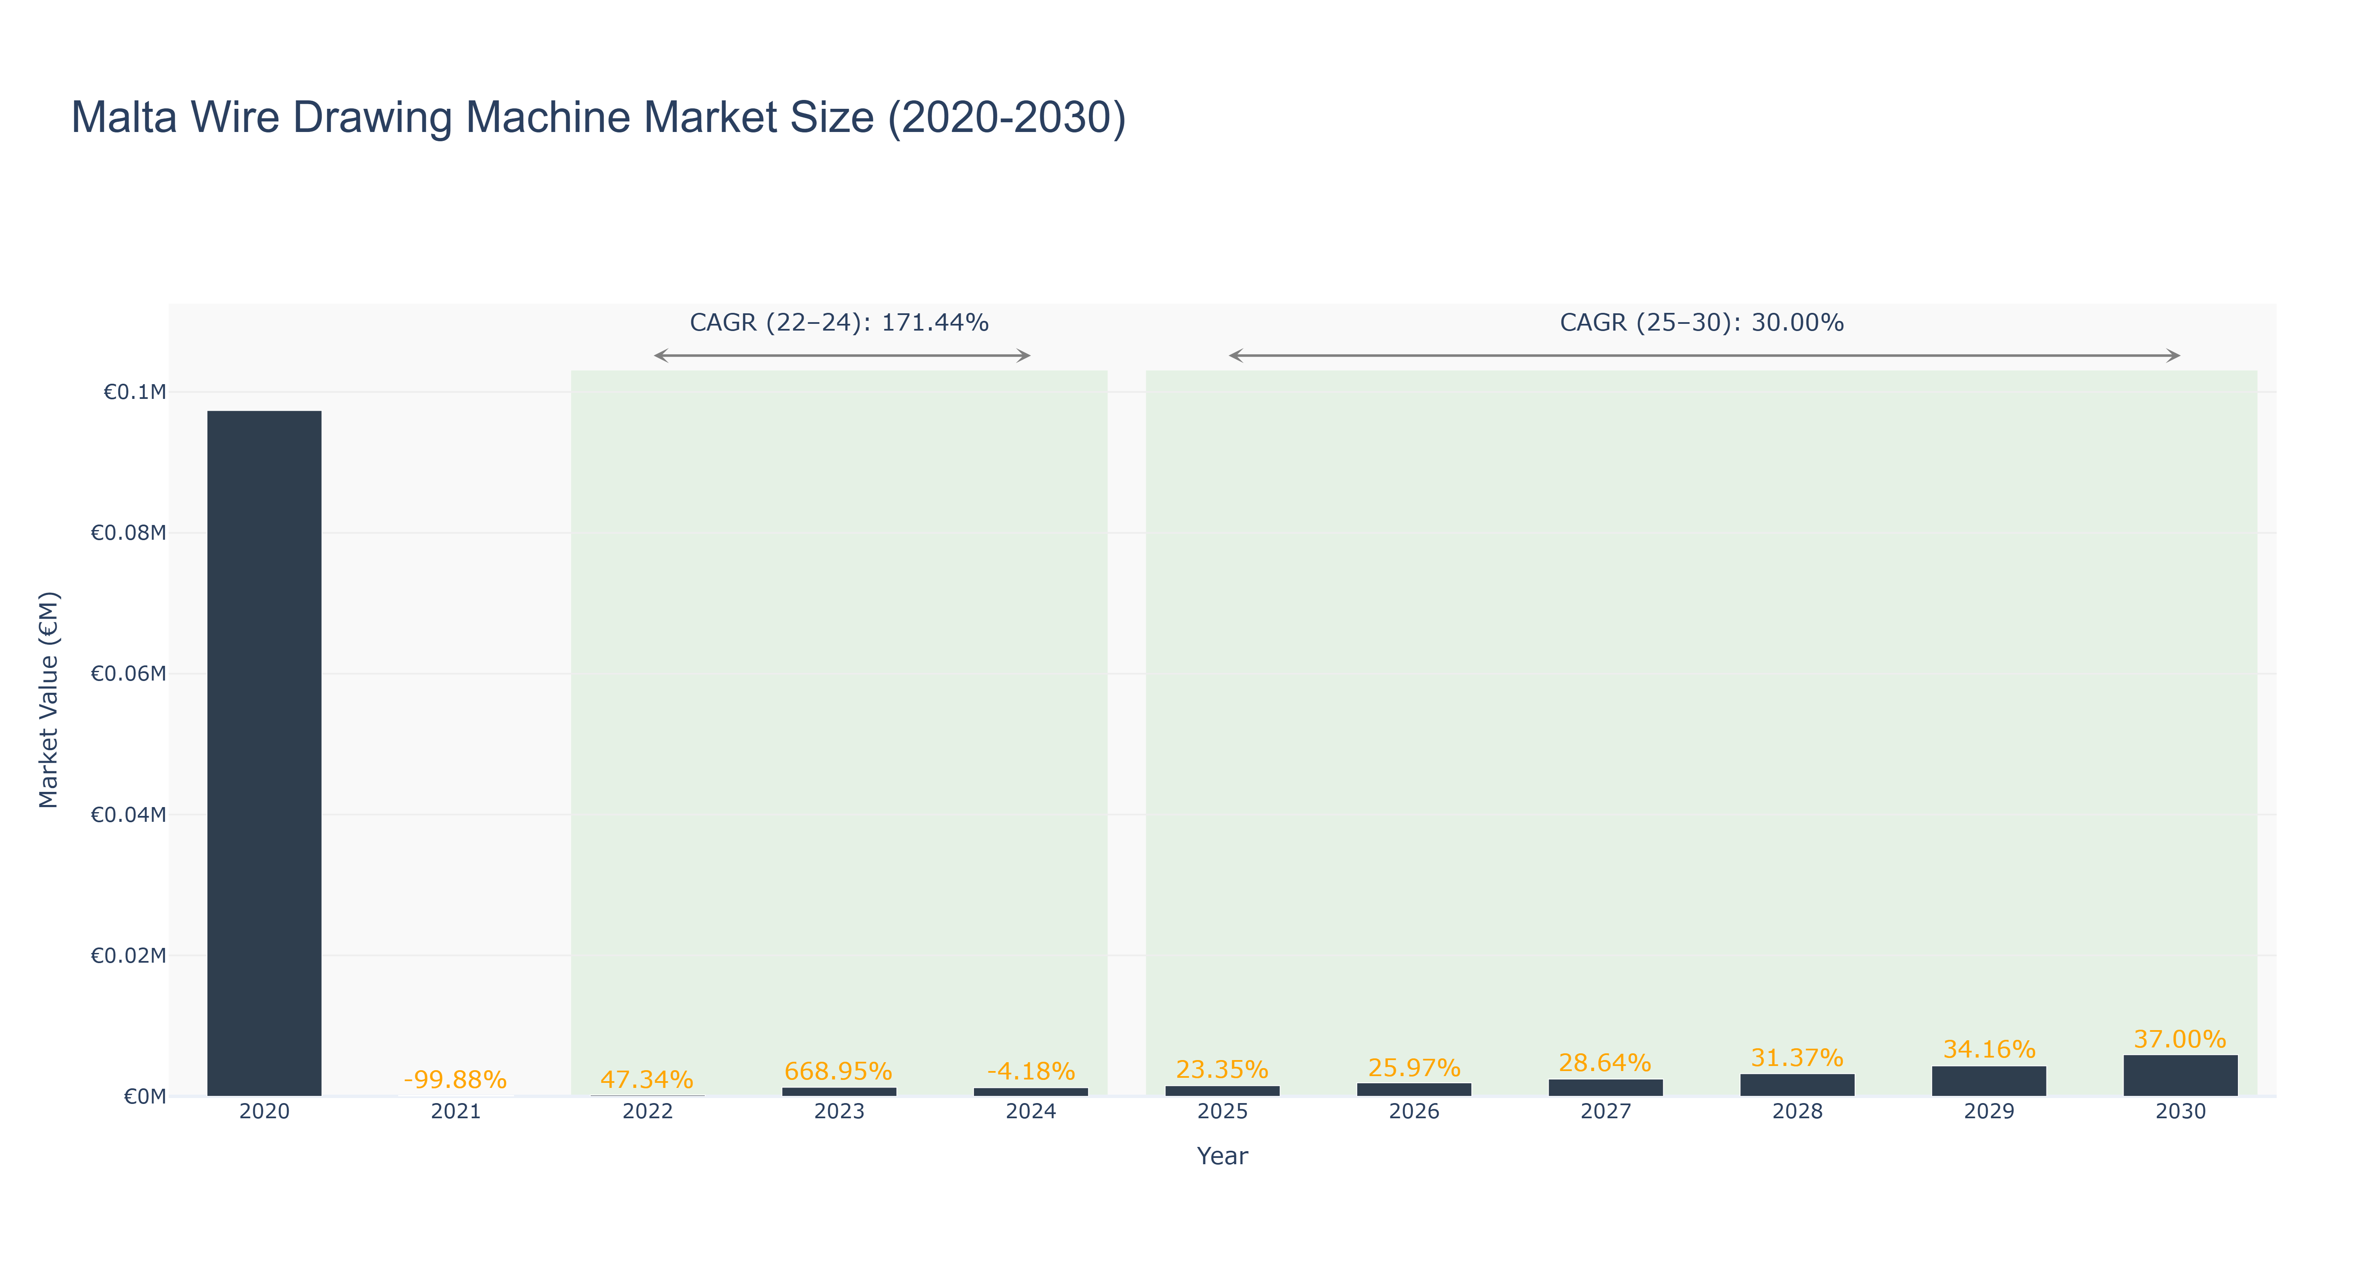Viewport: 2361px width, 1265px height.
Task: Click the 2030 market value bar
Action: coord(2181,1075)
